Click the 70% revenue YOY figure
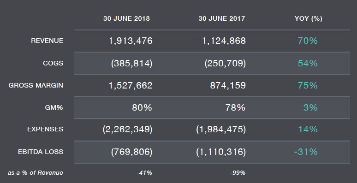 tap(308, 41)
